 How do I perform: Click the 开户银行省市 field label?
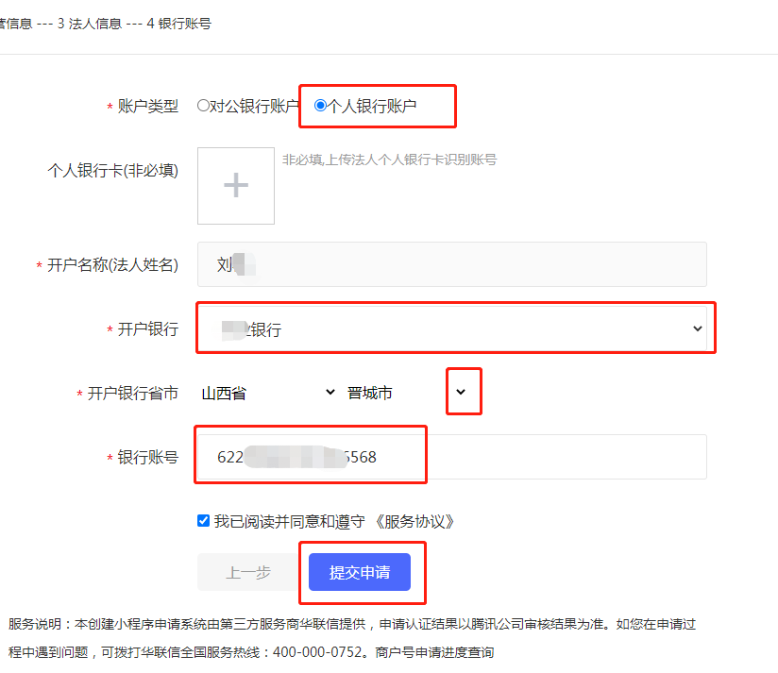pos(132,394)
